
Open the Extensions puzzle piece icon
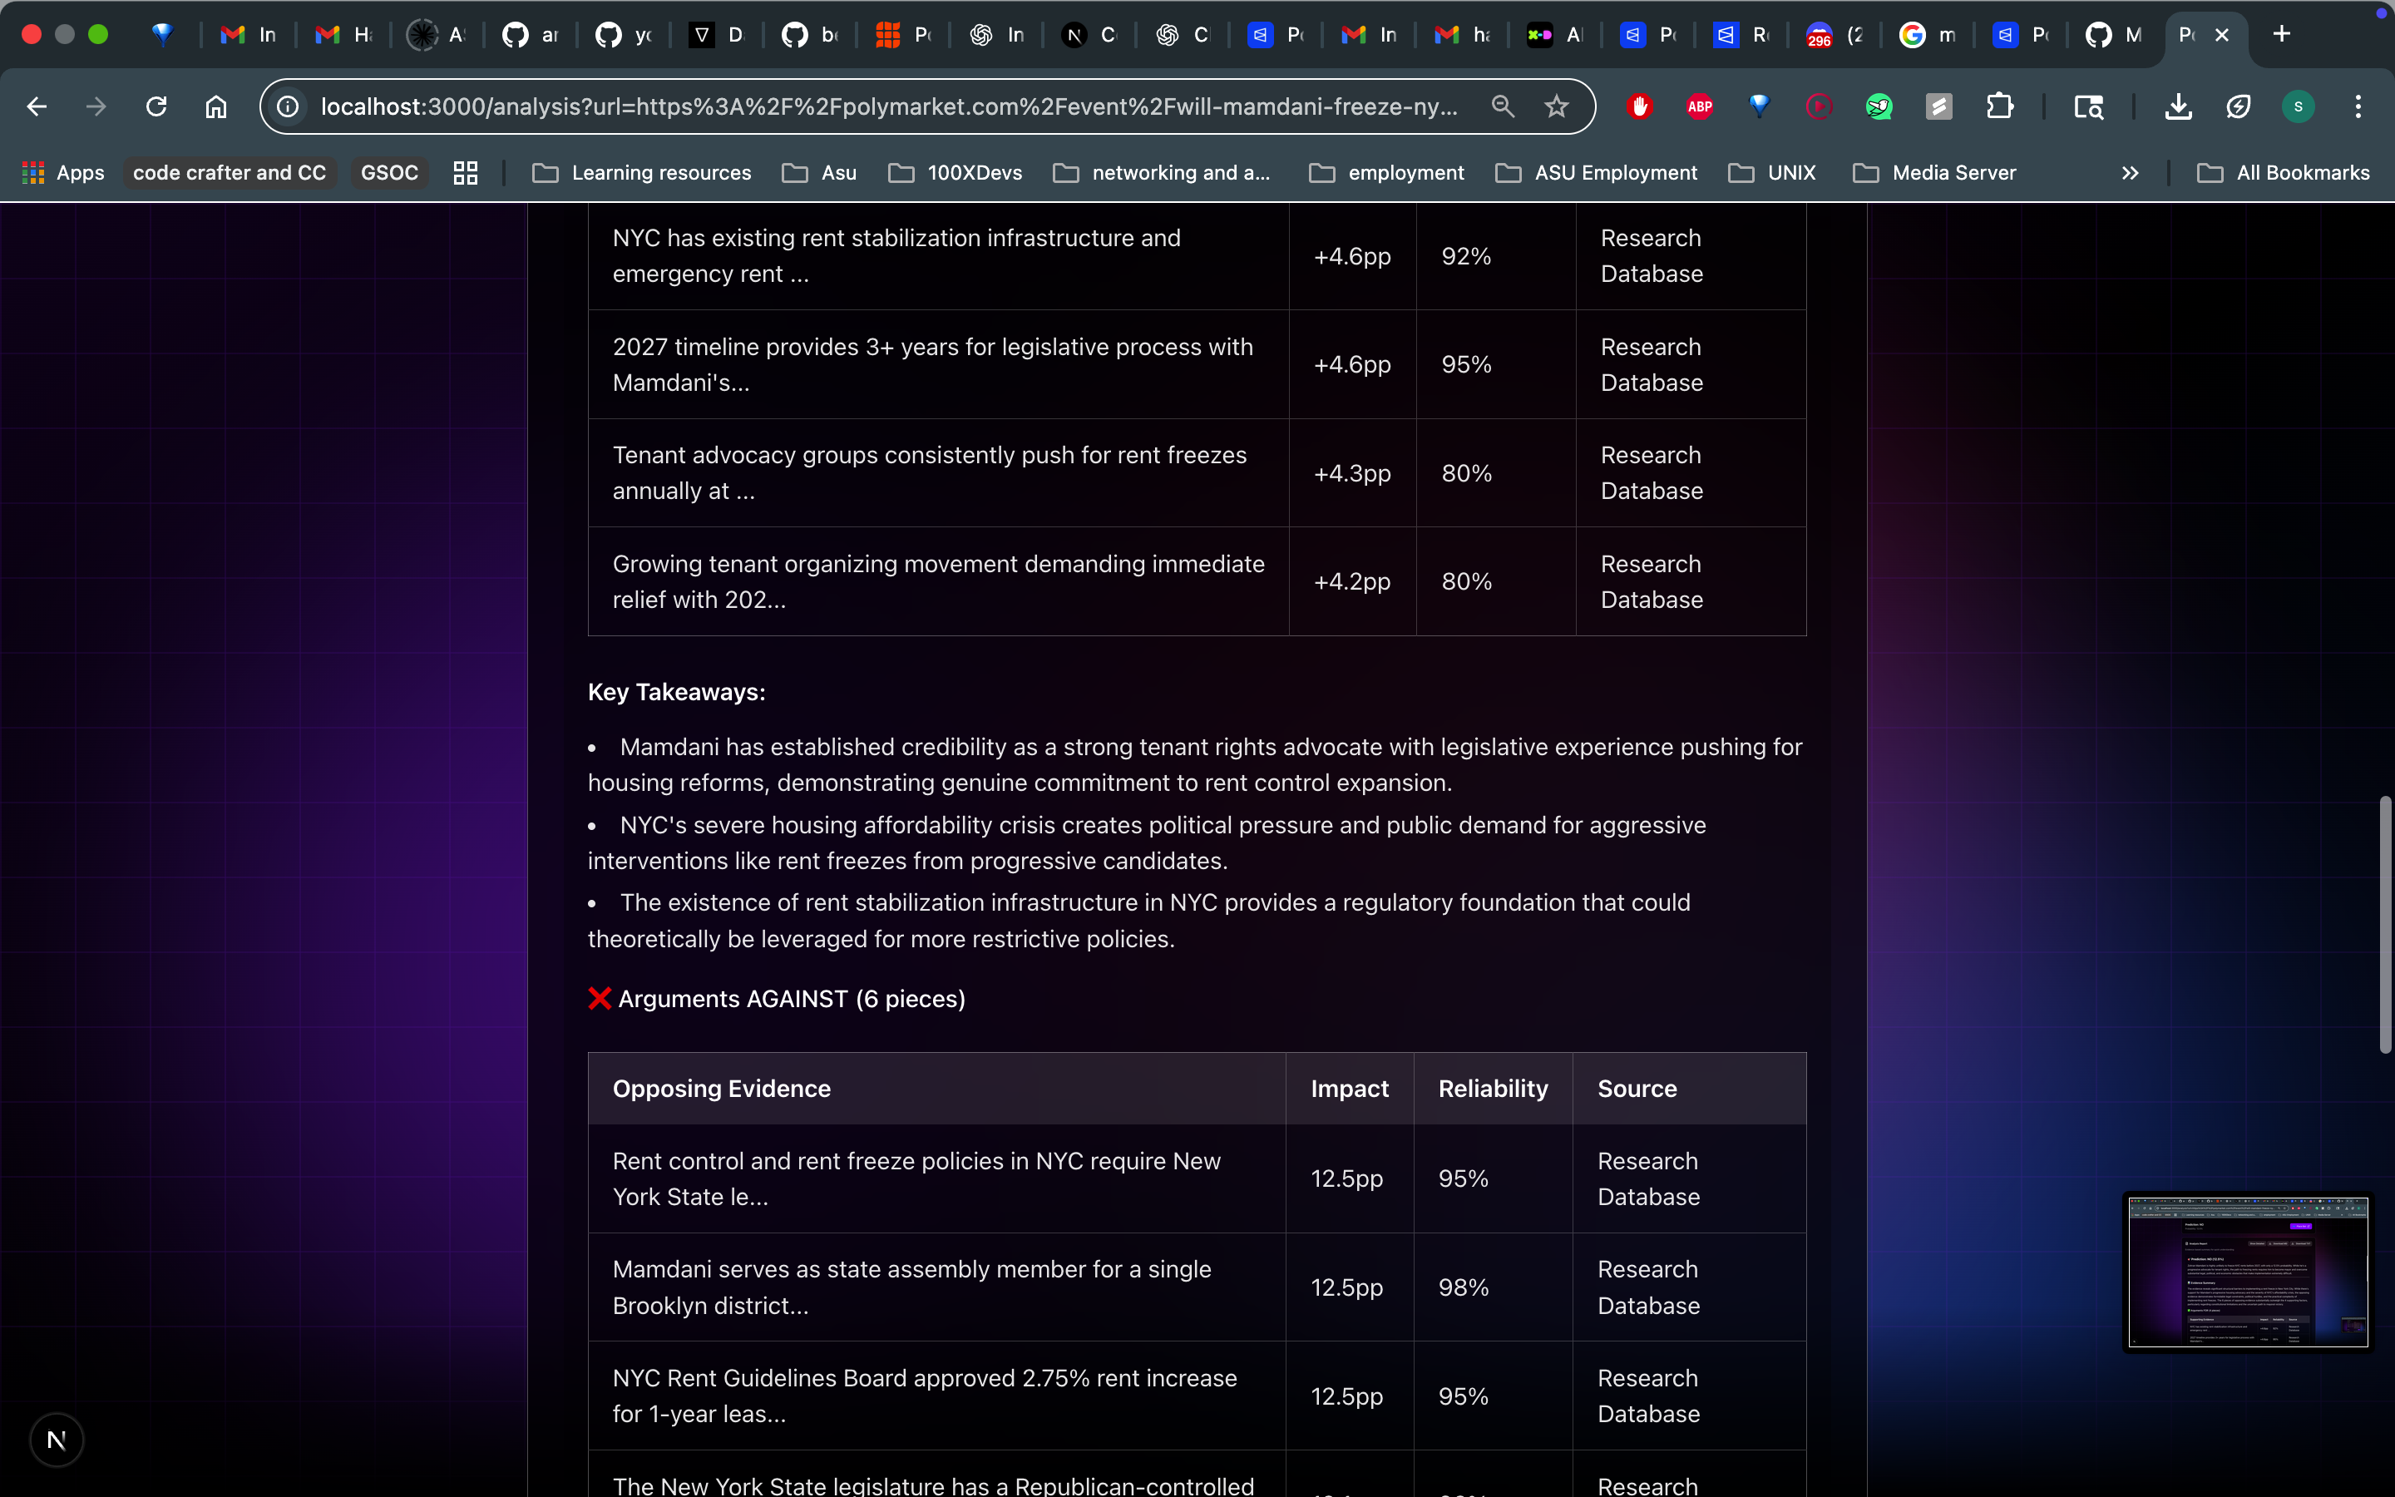pyautogui.click(x=1999, y=106)
